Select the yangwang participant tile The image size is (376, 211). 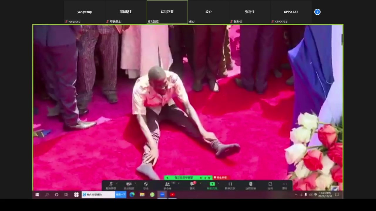coord(85,12)
